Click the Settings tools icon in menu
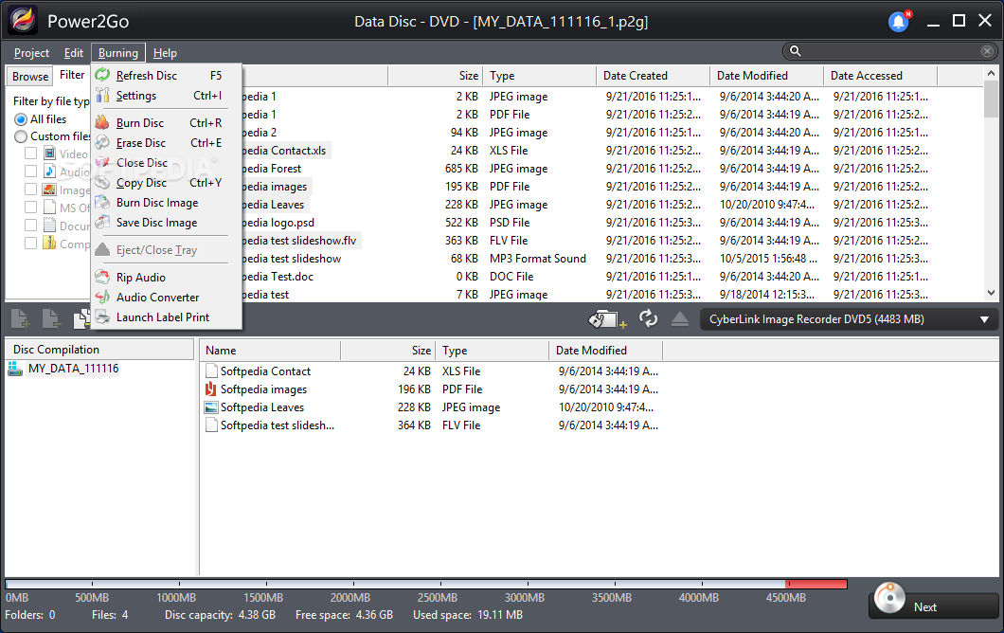This screenshot has height=633, width=1004. (102, 96)
